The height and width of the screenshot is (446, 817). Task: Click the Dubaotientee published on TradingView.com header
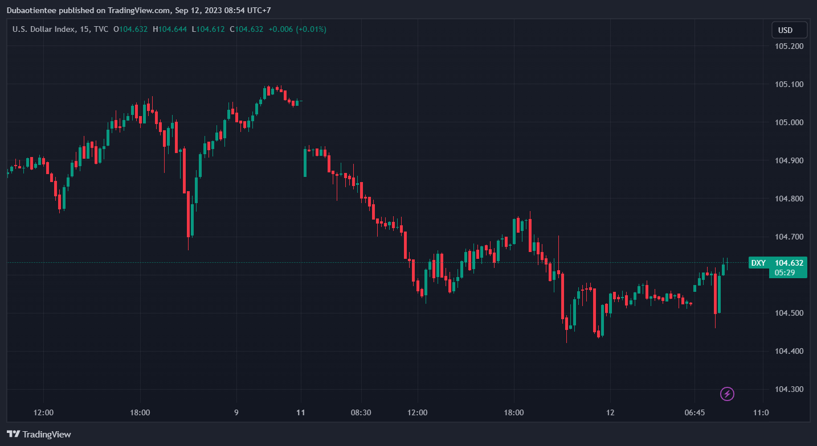click(88, 10)
